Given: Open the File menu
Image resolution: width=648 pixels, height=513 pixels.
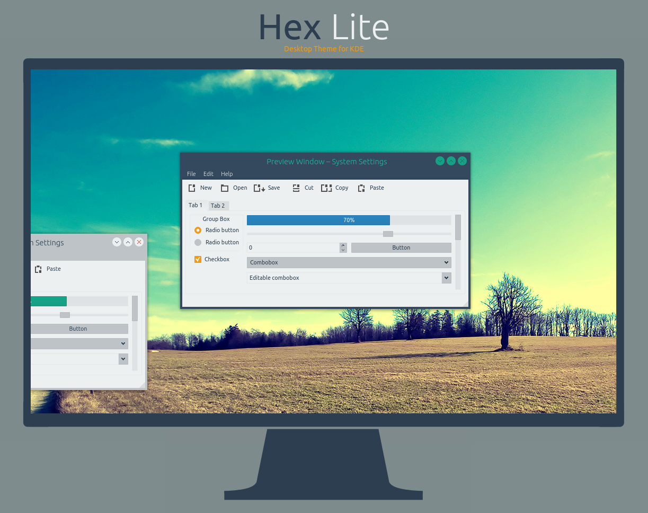Looking at the screenshot, I should pyautogui.click(x=191, y=174).
